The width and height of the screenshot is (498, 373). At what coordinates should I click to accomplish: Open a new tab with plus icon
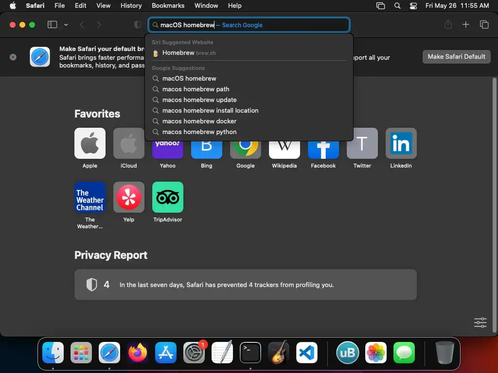pos(465,24)
